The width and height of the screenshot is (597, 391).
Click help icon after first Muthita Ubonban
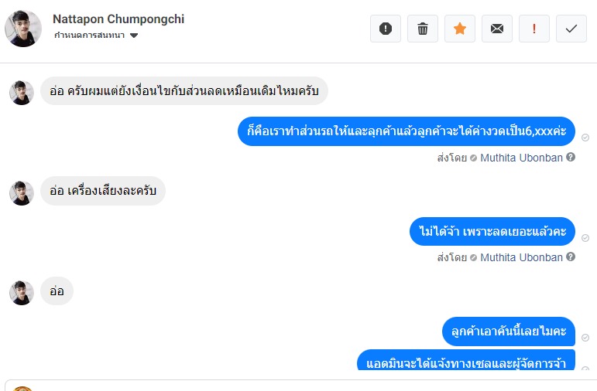(x=571, y=157)
